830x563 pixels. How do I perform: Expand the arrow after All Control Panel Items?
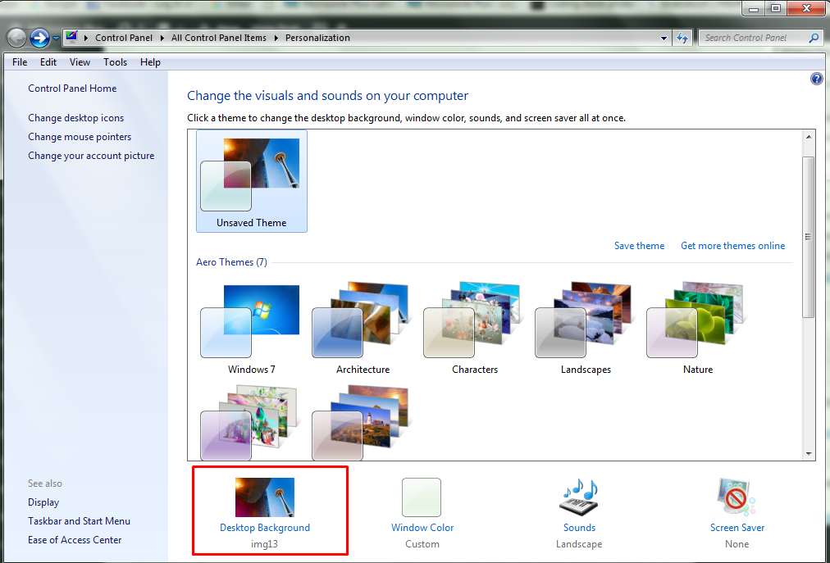pos(277,38)
